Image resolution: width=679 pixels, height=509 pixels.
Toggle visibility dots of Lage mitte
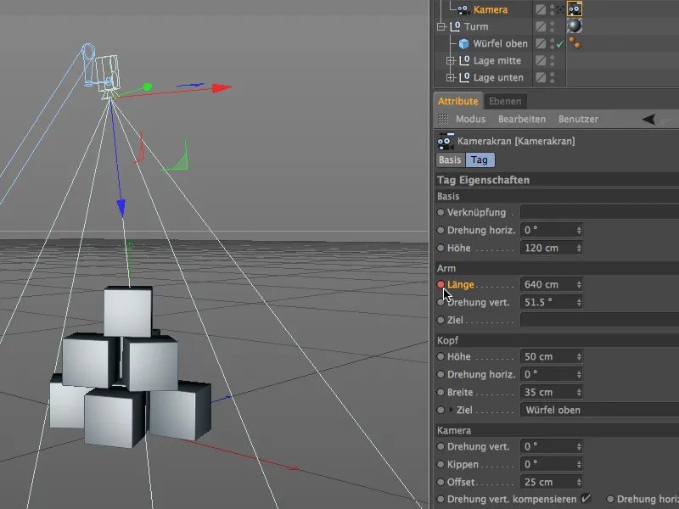[553, 60]
